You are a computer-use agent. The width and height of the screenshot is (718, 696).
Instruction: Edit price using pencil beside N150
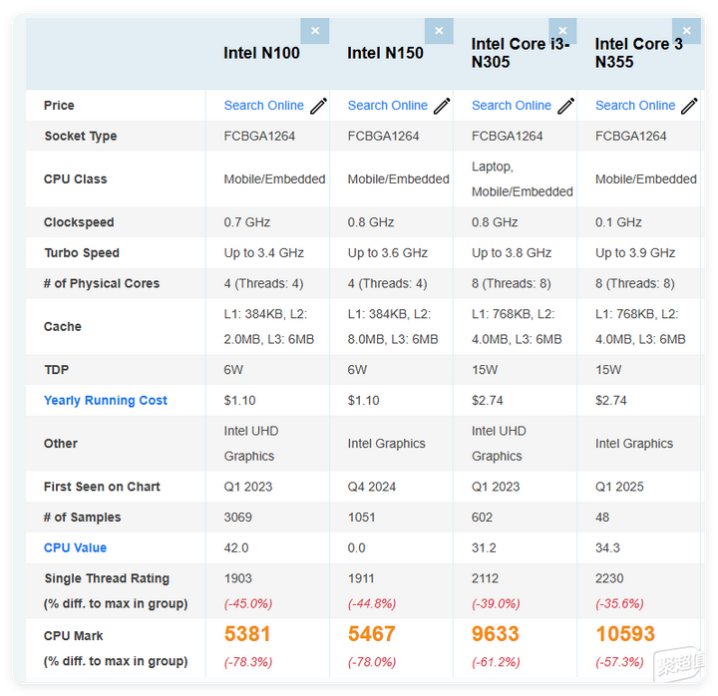(443, 106)
